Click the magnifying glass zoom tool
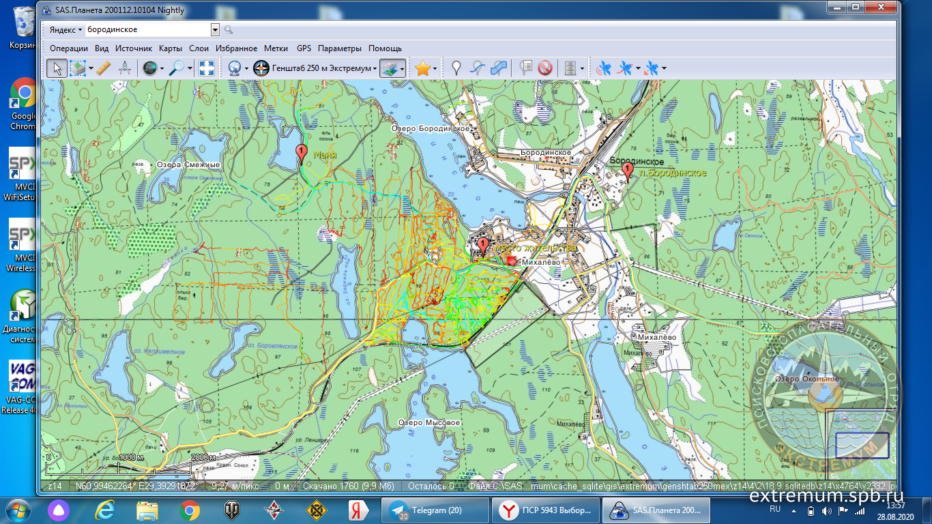 point(177,68)
